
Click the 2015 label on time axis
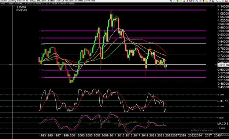tap(129, 135)
